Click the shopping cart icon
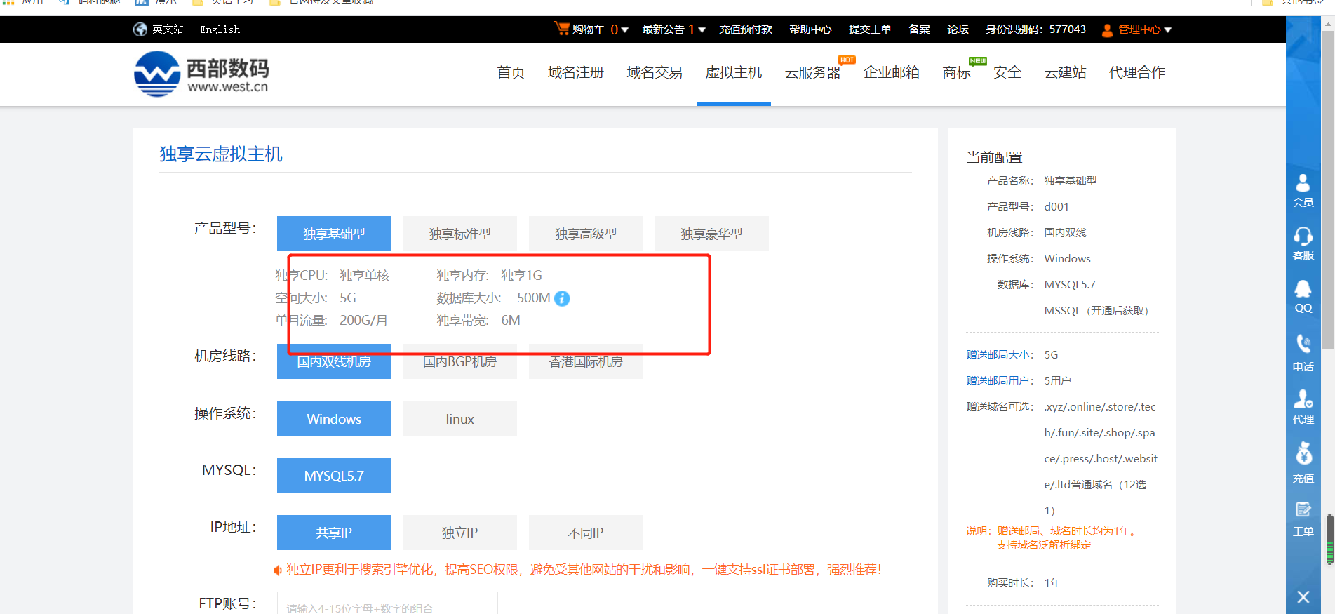Screen dimensions: 1335x614 click(x=561, y=28)
